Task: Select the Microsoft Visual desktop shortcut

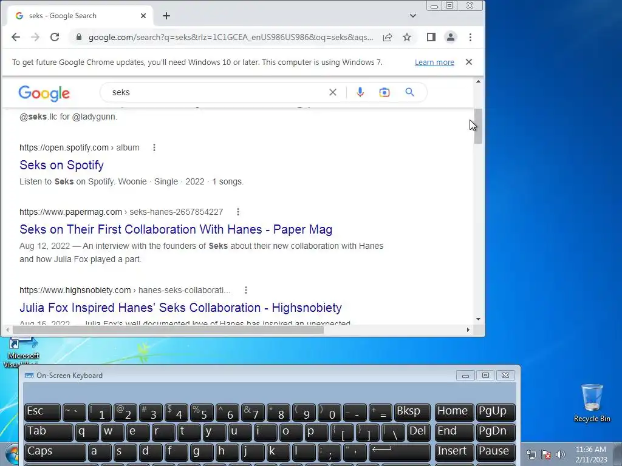Action: pyautogui.click(x=22, y=353)
